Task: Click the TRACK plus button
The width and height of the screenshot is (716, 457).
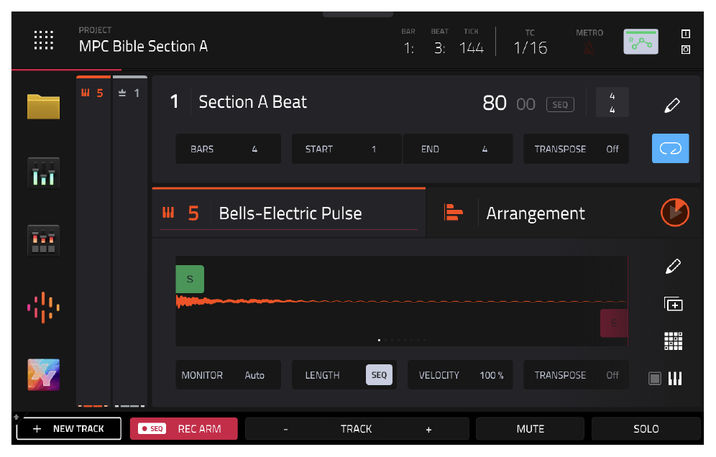Action: coord(428,429)
